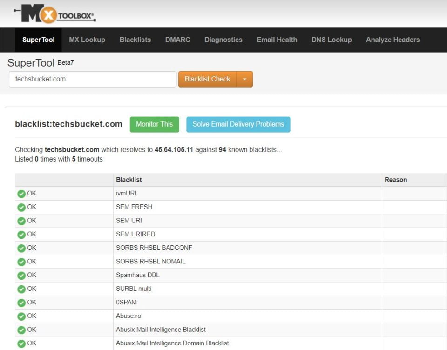Click check icon for Abusix Mail Intelligence Domain Blacklist
Viewport: 447px width, 350px height.
[21, 343]
